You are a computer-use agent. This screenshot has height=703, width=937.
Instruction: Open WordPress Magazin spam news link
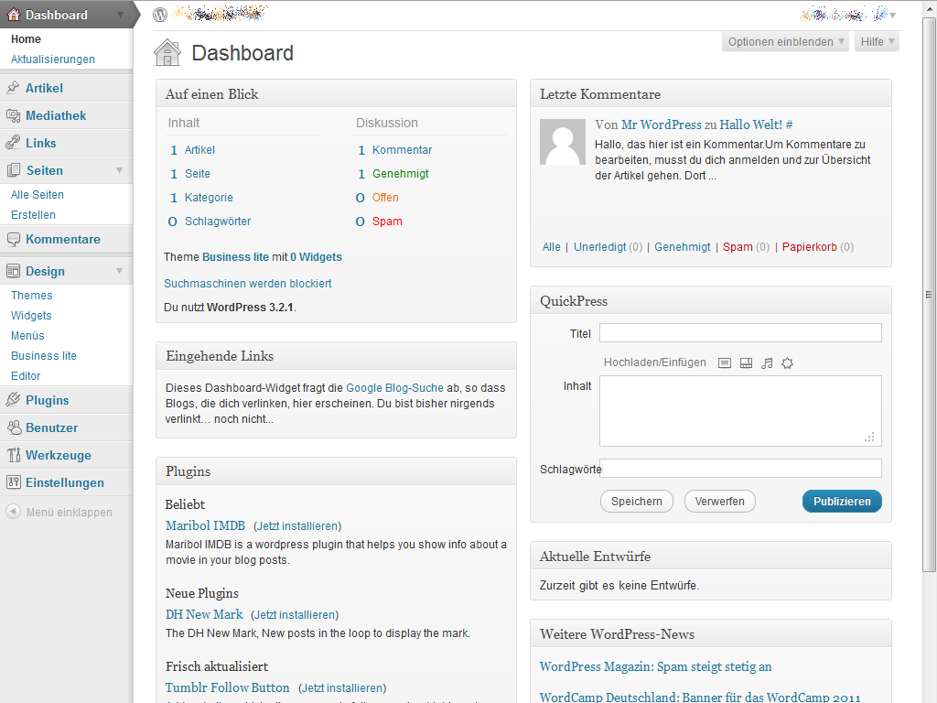point(655,666)
